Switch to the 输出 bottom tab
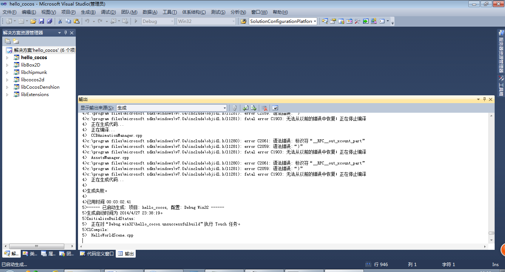505x272 pixels. pyautogui.click(x=126, y=254)
